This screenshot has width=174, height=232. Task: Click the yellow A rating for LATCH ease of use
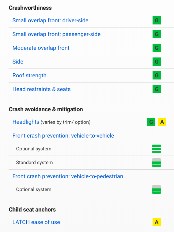[157, 222]
